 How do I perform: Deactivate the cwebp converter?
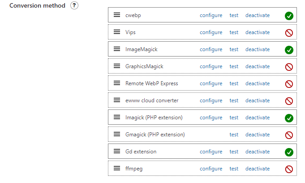[x=258, y=15]
